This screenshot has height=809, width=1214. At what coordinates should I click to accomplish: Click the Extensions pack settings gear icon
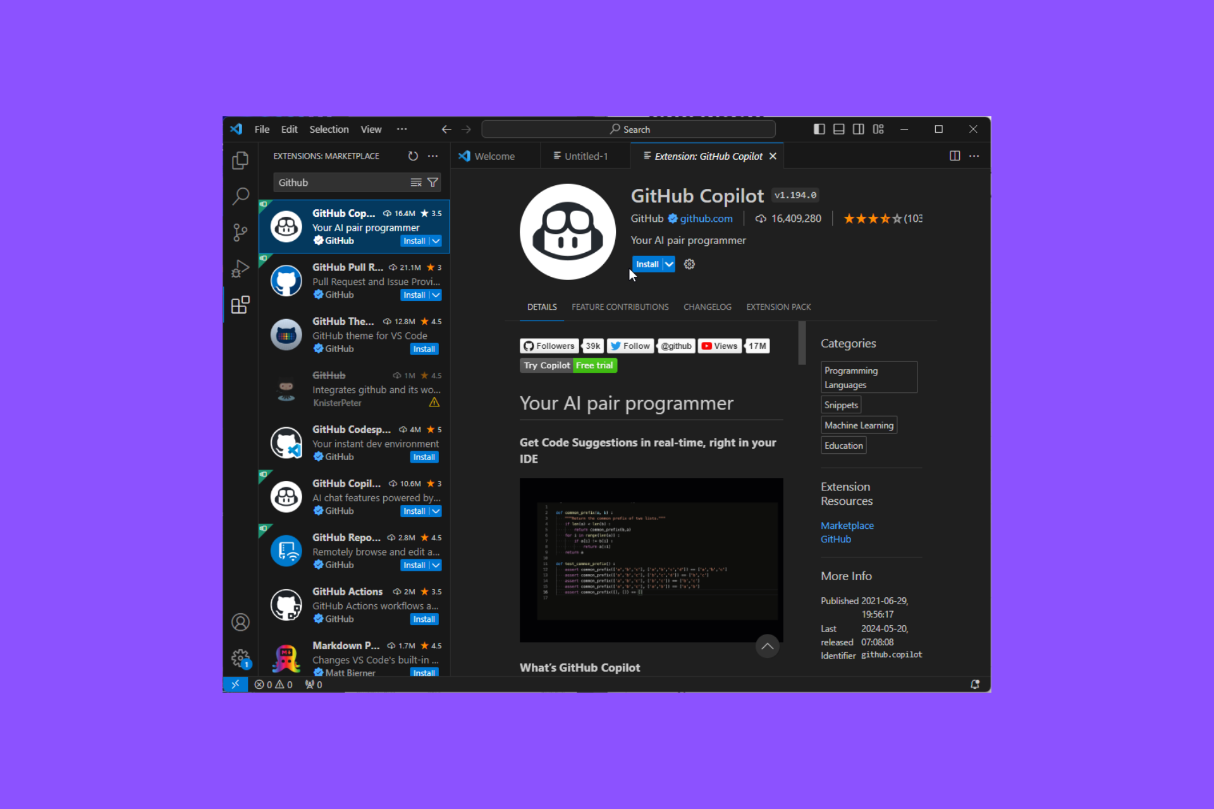tap(689, 263)
